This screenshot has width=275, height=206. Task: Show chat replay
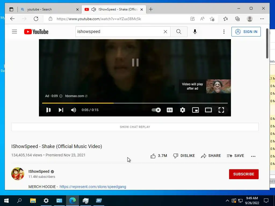pyautogui.click(x=135, y=127)
